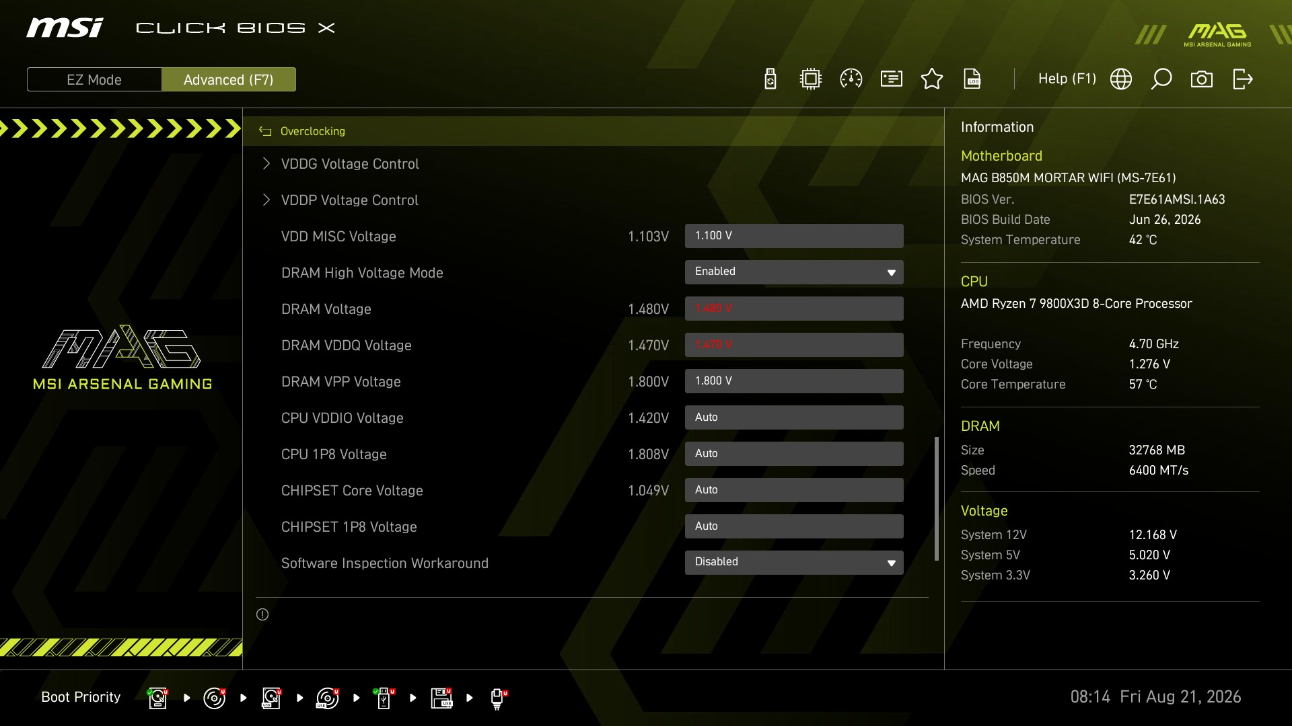The height and width of the screenshot is (726, 1292).
Task: Take a screenshot with the camera icon
Action: tap(1202, 79)
